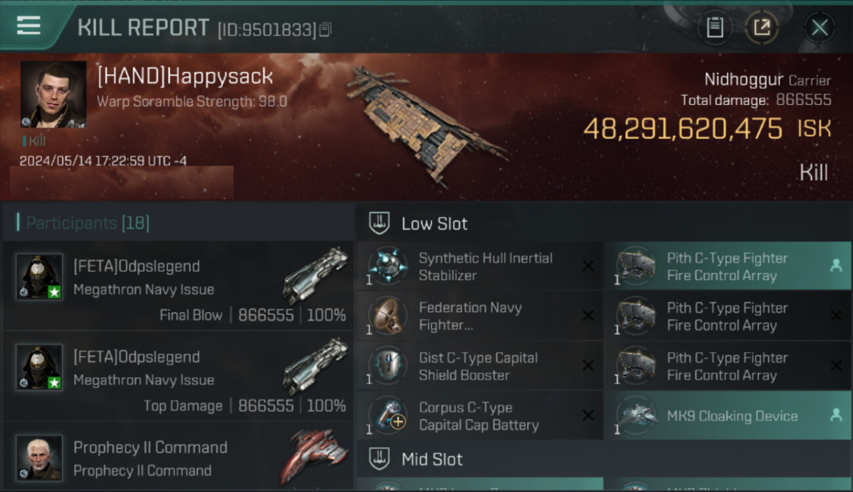The width and height of the screenshot is (853, 492).
Task: Open the Final Blow Odpslegend participant entry
Action: [178, 288]
